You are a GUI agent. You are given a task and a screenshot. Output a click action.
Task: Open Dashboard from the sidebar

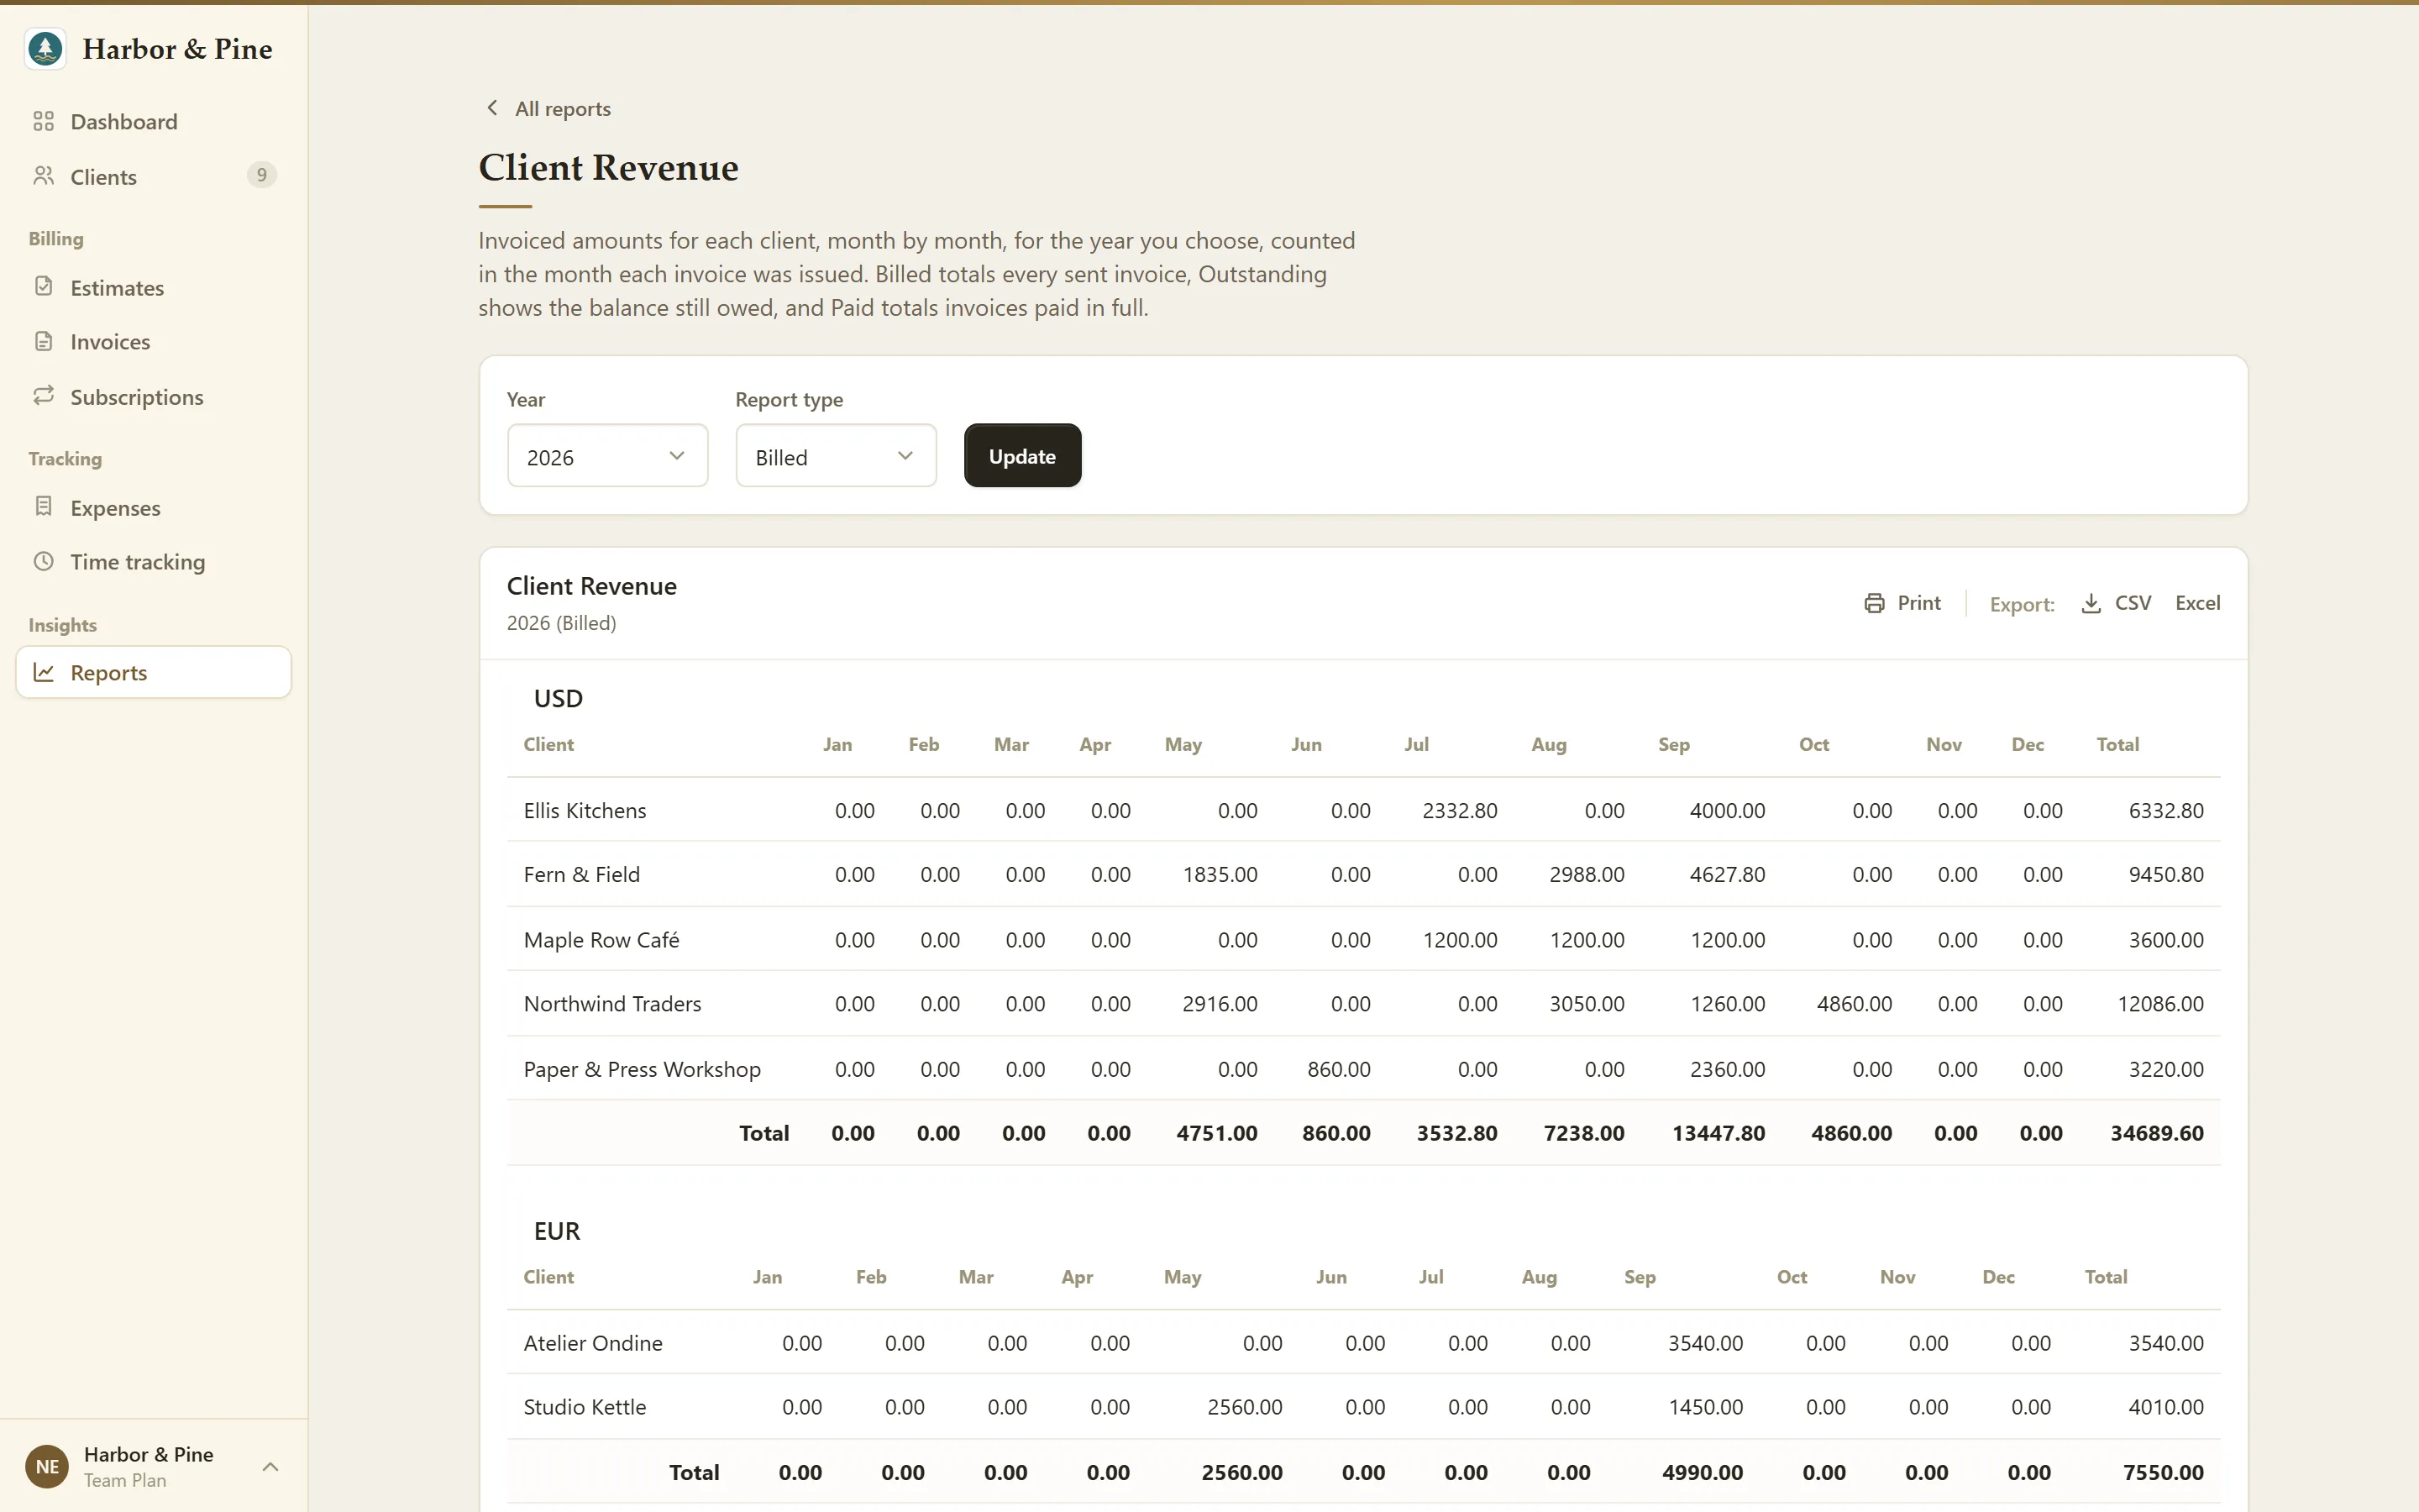pos(154,121)
